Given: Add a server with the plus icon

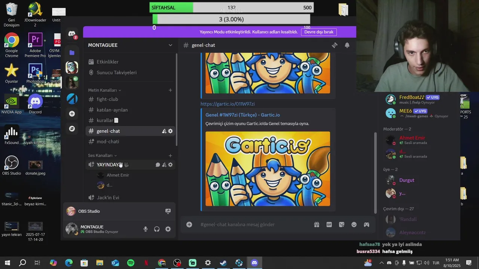Looking at the screenshot, I should coord(72,114).
